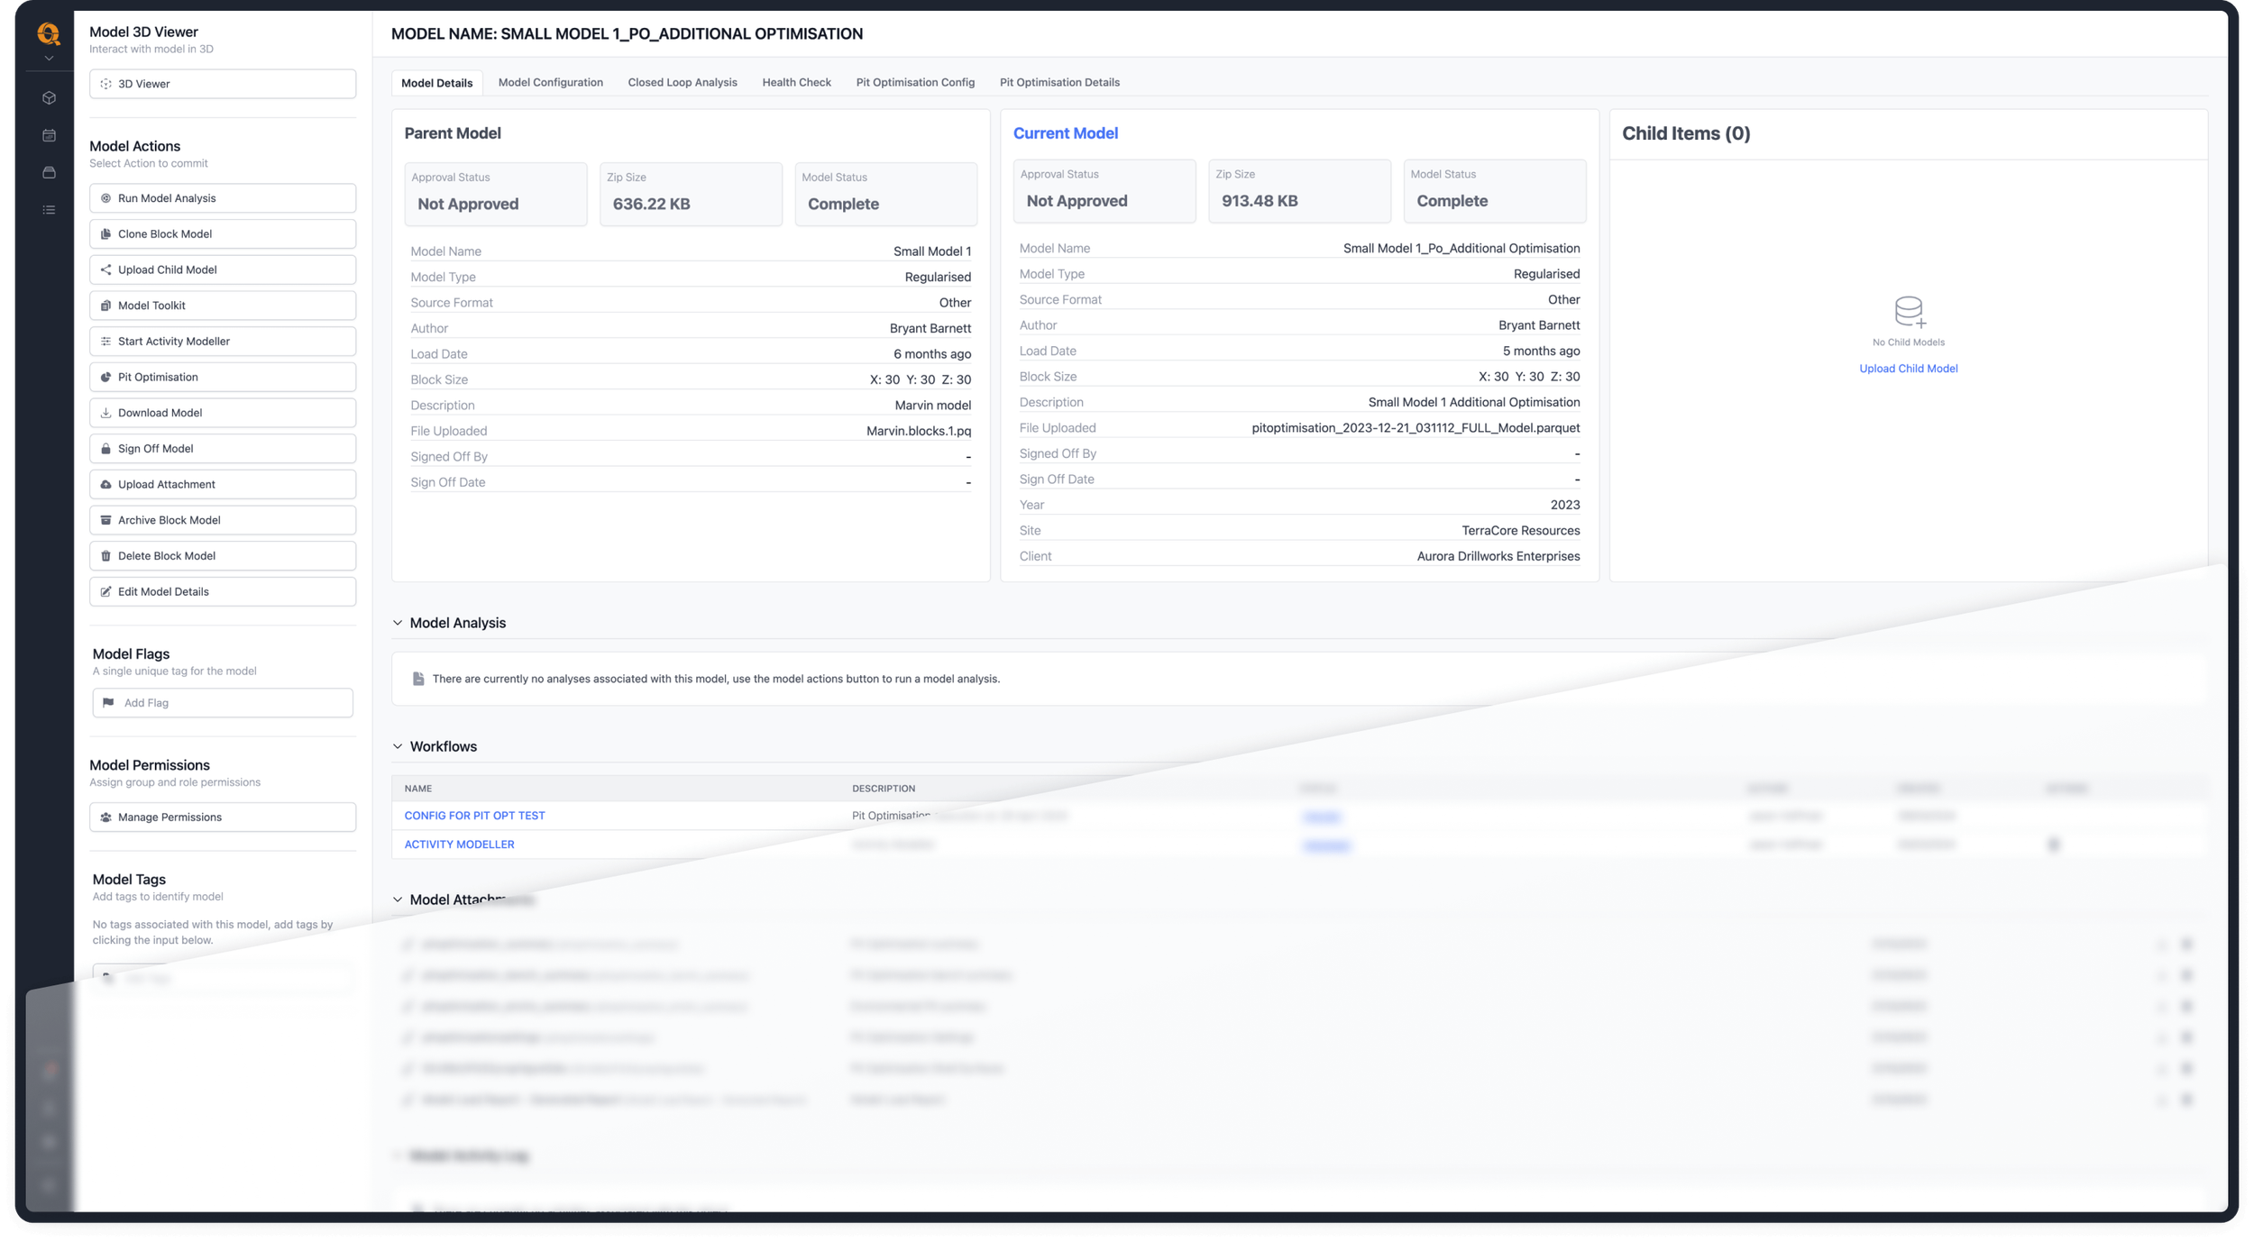Click the lock icon on Sign Off Model action

coord(105,448)
